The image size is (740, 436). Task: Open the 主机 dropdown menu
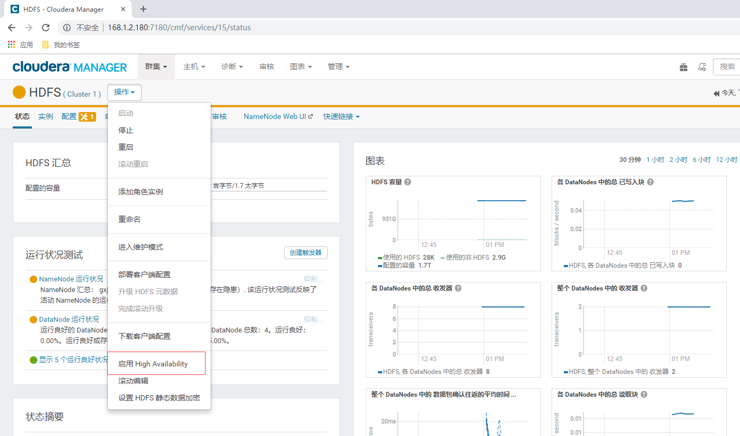point(194,67)
